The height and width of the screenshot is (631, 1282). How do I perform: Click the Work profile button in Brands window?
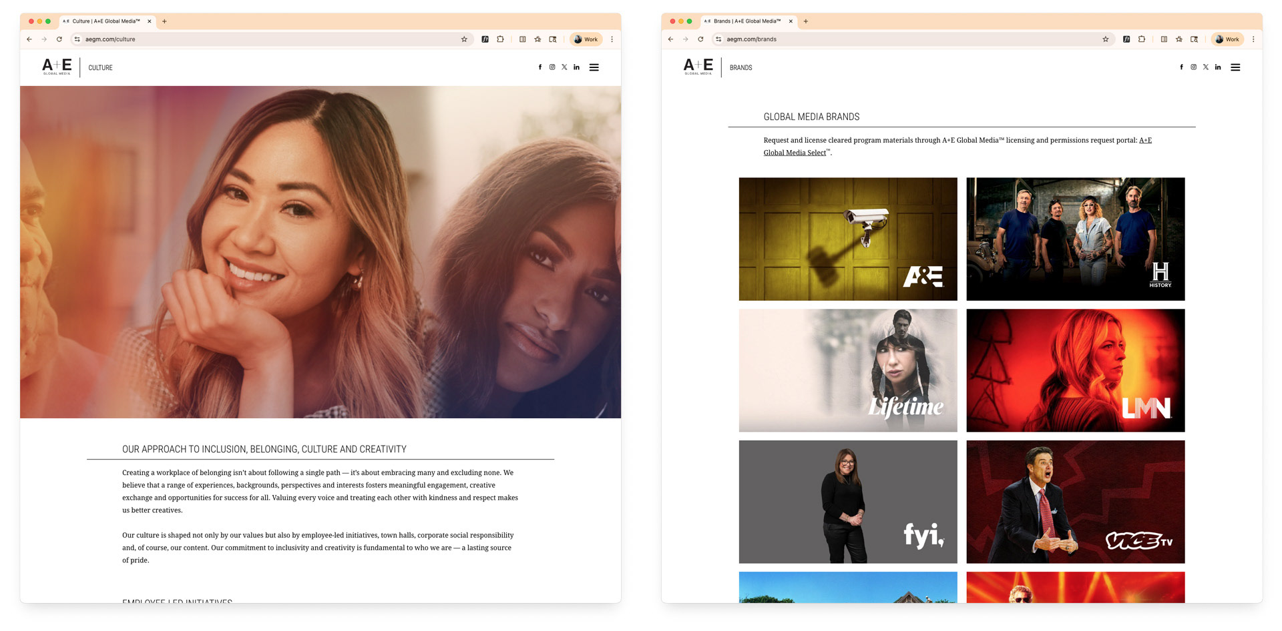pos(1227,39)
